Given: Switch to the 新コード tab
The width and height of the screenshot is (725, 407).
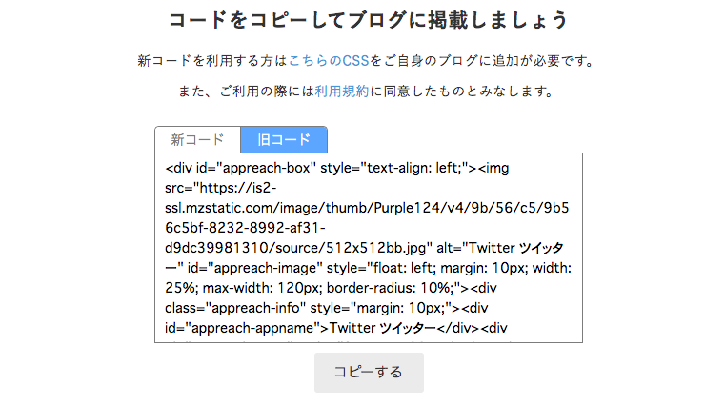Looking at the screenshot, I should (197, 140).
